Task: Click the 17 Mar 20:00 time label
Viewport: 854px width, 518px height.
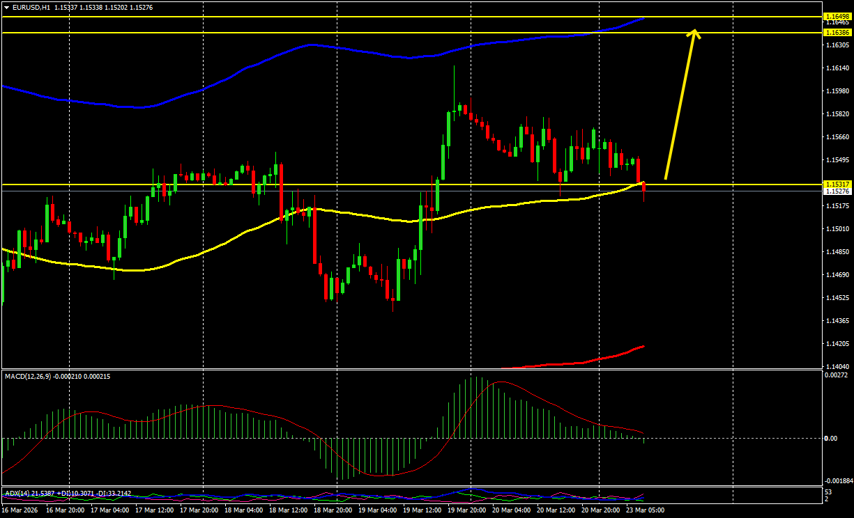Action: (199, 511)
